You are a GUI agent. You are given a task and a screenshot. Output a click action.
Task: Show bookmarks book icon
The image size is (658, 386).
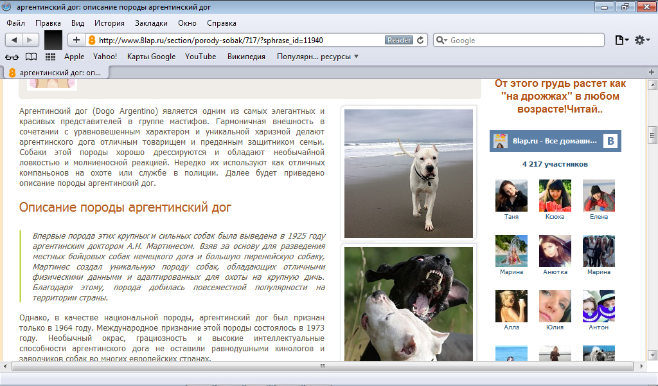pos(31,57)
